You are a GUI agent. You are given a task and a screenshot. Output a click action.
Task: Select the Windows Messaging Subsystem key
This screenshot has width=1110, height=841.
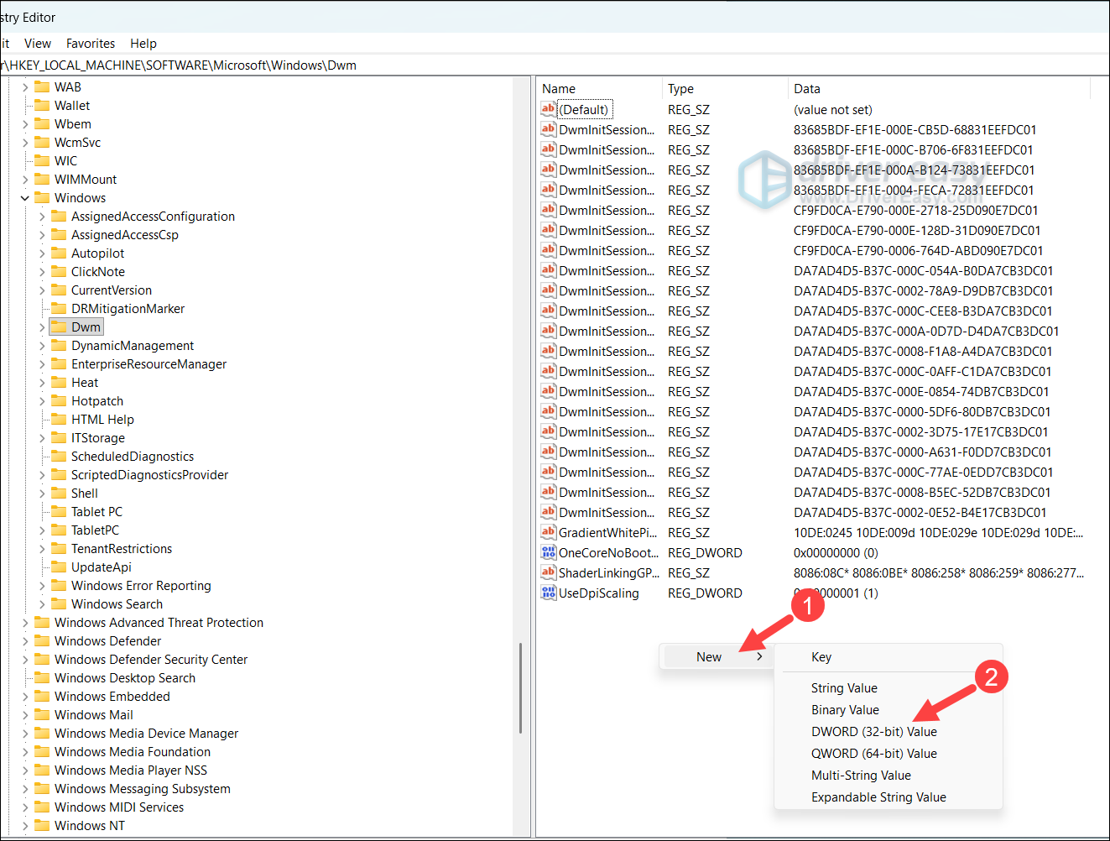143,788
